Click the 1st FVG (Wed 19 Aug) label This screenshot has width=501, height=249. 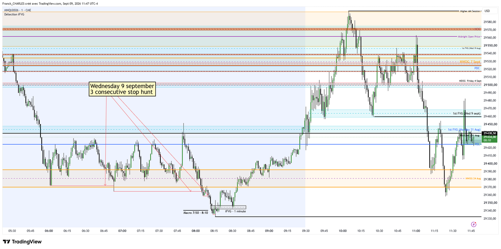(x=471, y=48)
